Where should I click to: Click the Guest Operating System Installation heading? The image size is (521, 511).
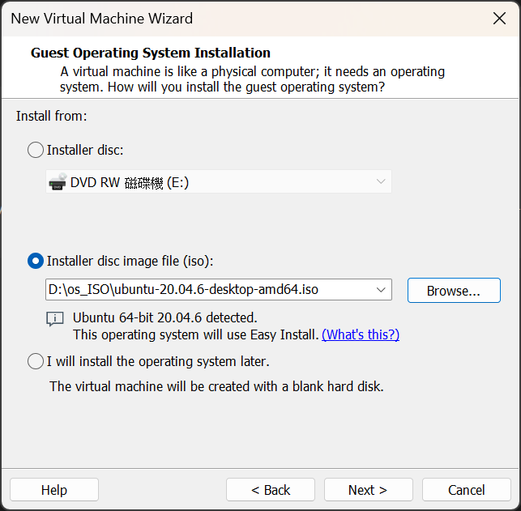pyautogui.click(x=151, y=53)
